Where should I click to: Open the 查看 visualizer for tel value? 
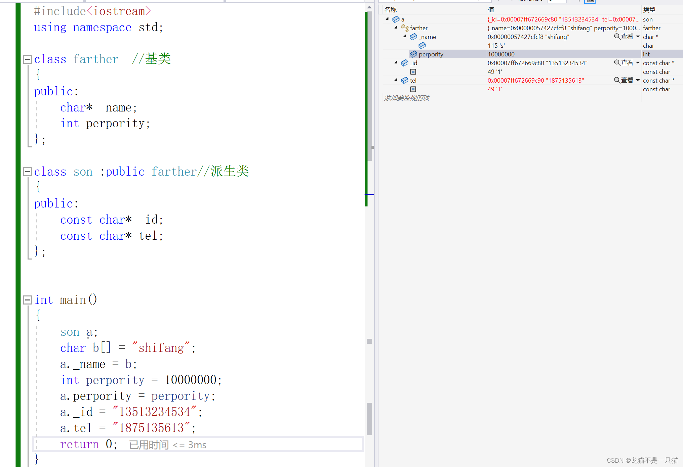(x=624, y=80)
